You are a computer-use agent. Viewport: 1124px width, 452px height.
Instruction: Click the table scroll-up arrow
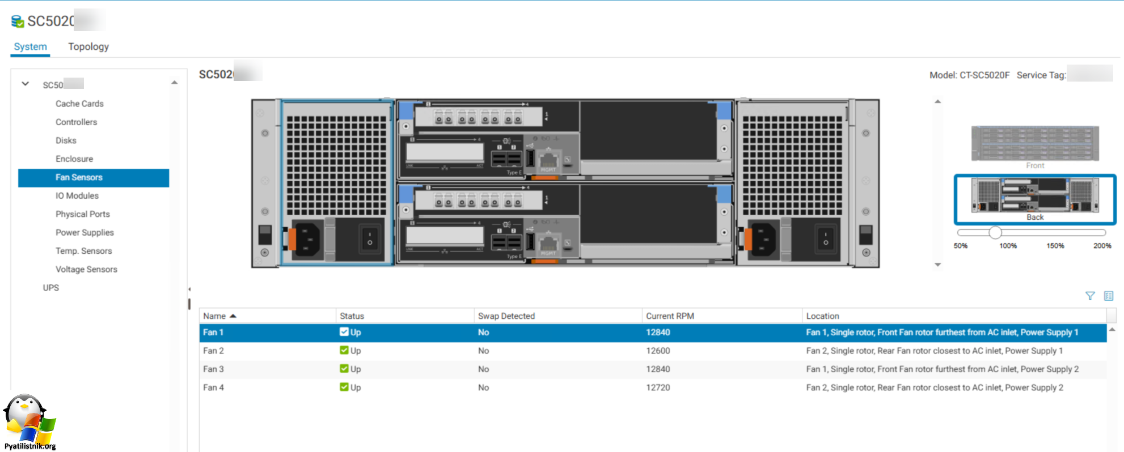coord(1112,329)
